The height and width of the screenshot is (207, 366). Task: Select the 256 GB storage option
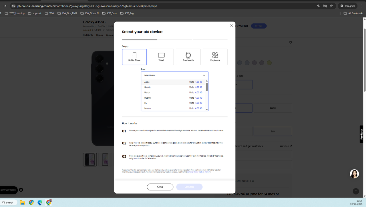pyautogui.click(x=272, y=108)
